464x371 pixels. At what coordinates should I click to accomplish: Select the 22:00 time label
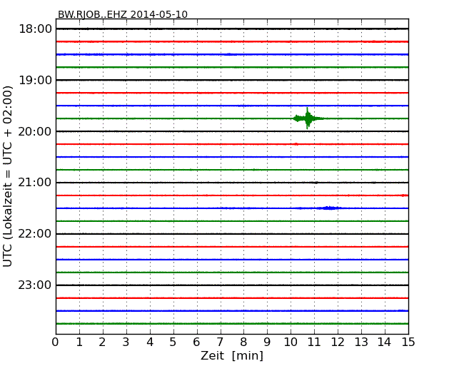35,234
